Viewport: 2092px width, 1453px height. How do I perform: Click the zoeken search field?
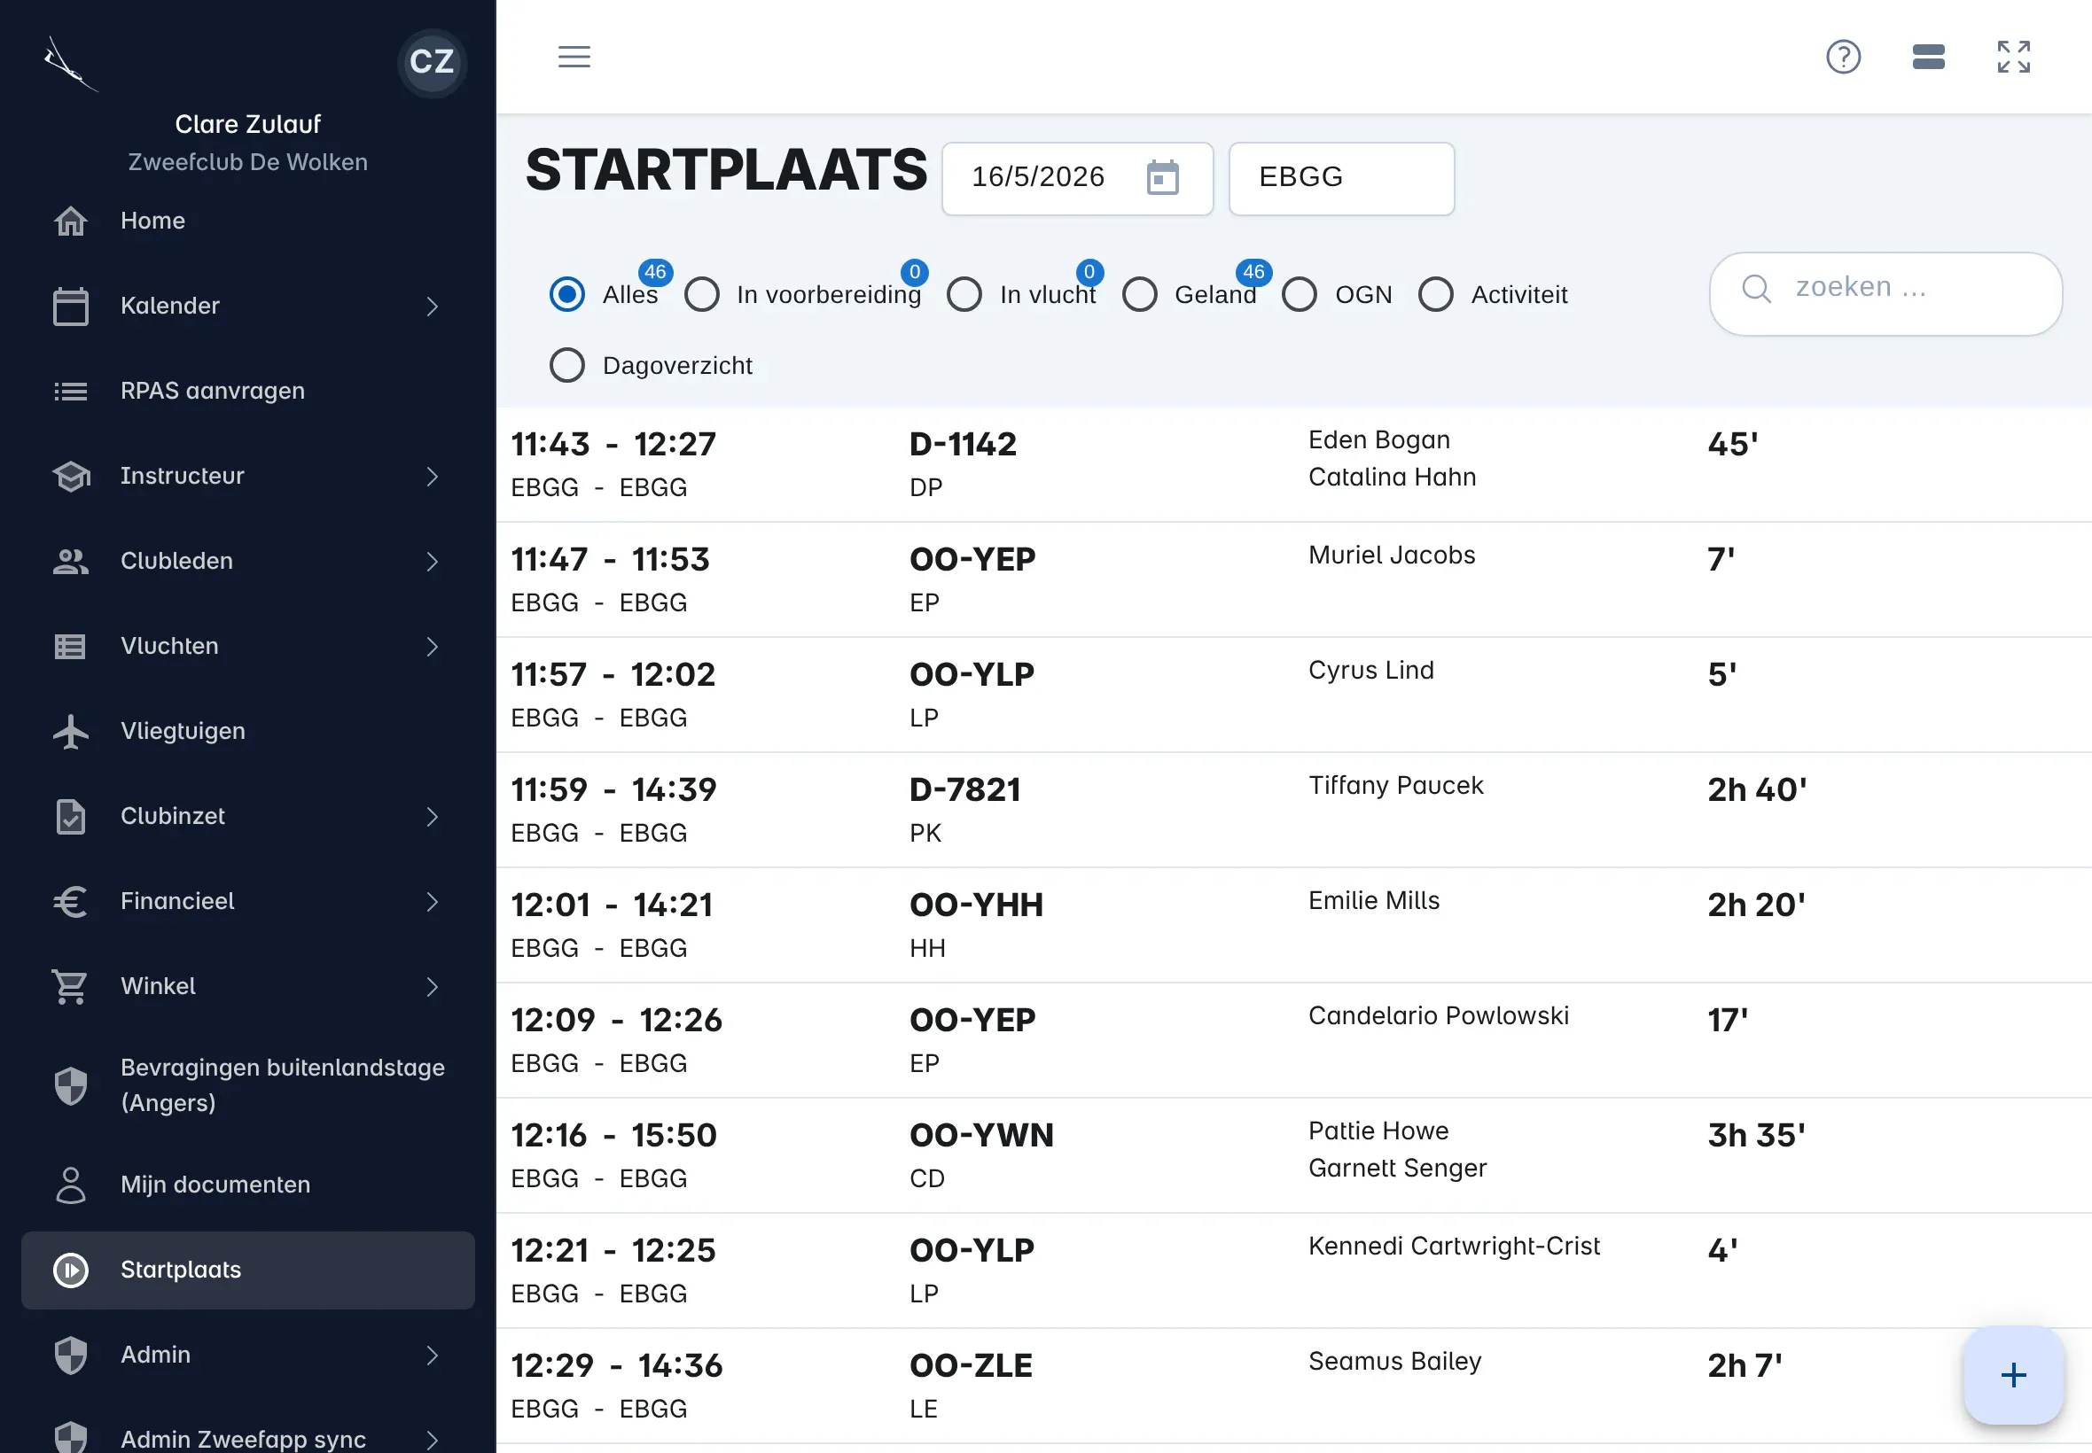(1885, 294)
